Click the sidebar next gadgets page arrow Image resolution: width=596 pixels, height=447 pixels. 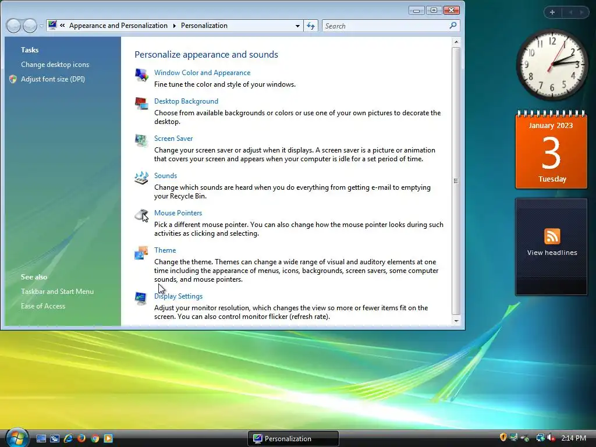pos(581,12)
